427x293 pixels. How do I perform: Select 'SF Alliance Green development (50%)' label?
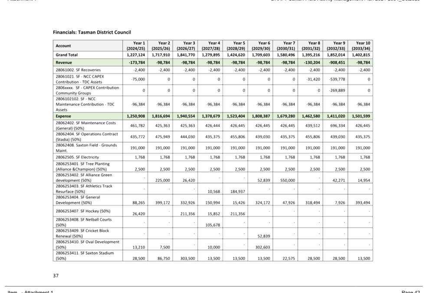[x=84, y=178]
